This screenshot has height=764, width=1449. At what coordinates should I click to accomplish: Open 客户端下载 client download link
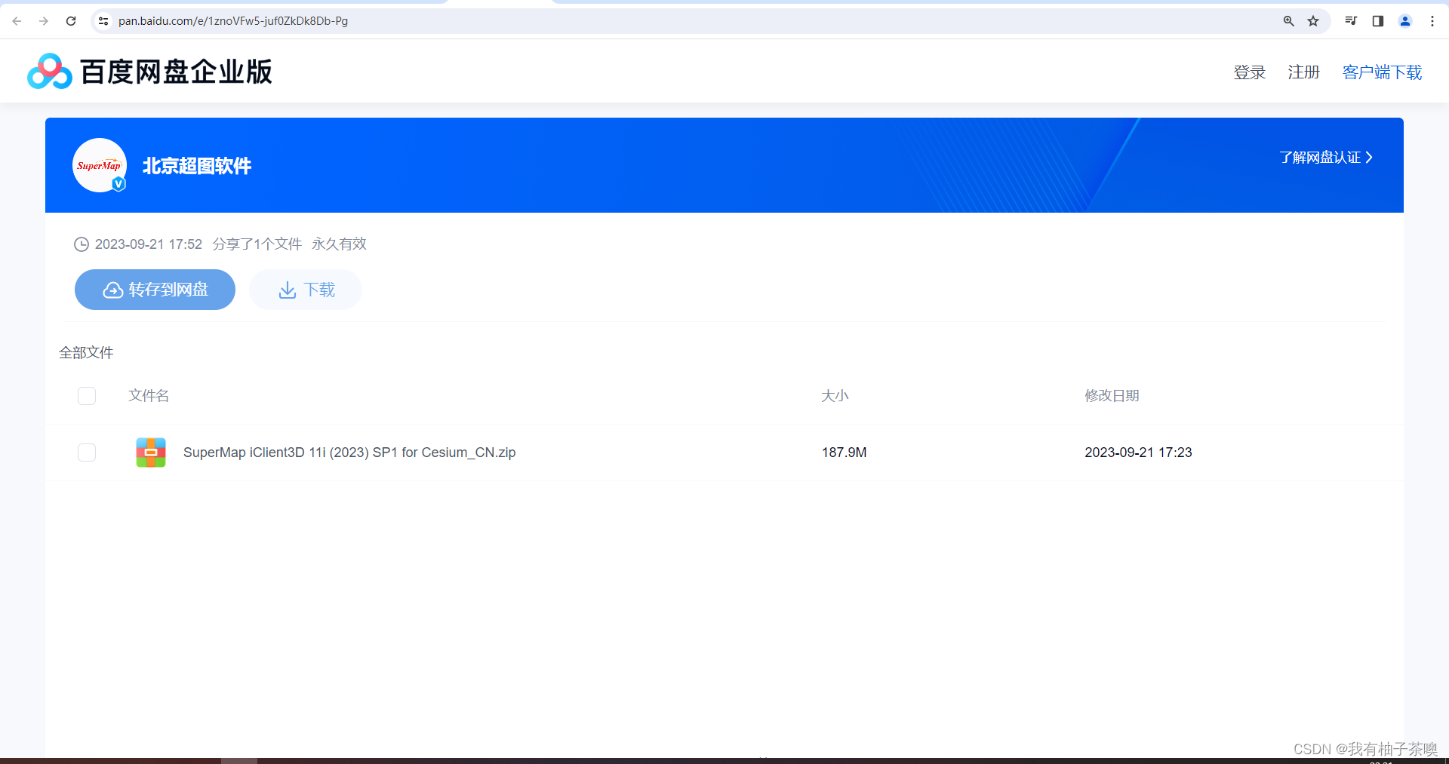pos(1383,72)
